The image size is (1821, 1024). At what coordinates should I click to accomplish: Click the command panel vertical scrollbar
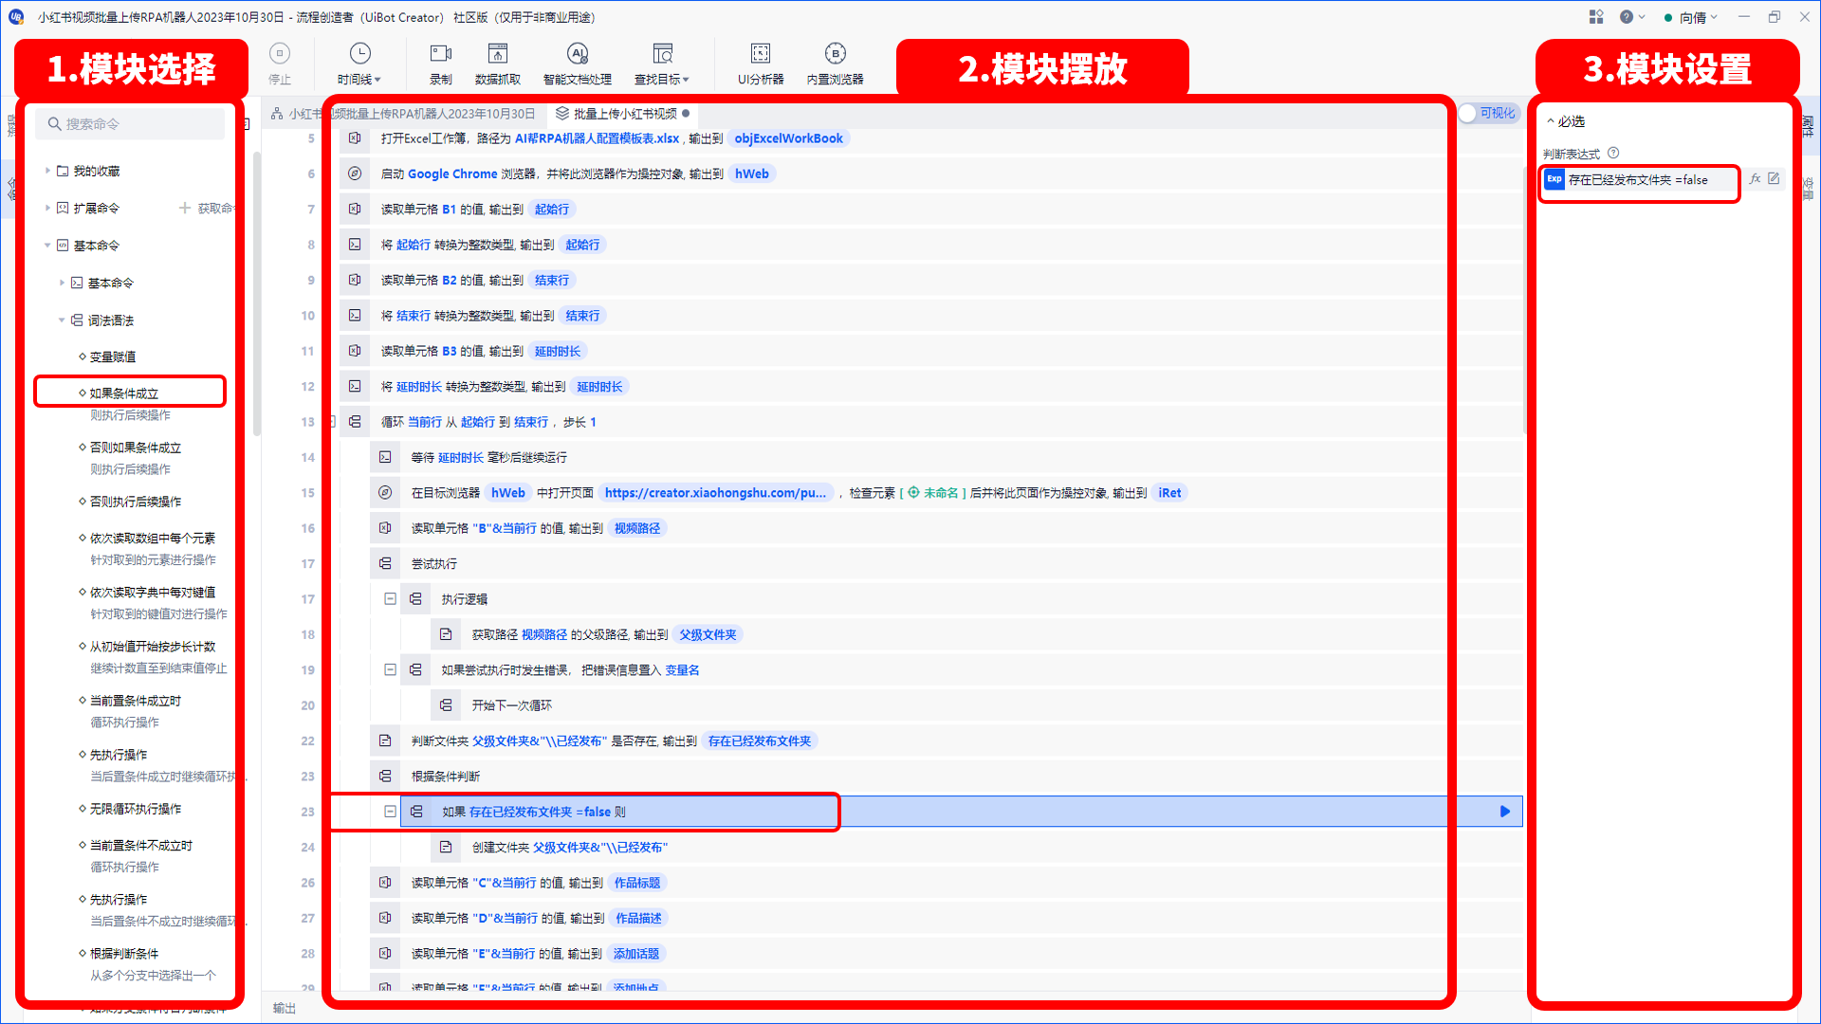[257, 294]
